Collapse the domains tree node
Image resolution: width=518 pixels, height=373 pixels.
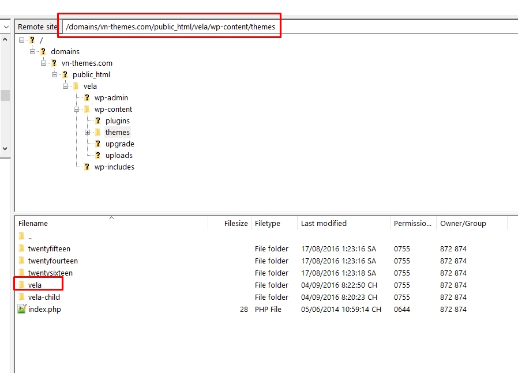(x=33, y=51)
